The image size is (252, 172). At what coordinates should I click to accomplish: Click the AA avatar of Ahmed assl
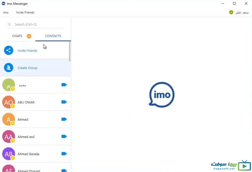(x=8, y=136)
